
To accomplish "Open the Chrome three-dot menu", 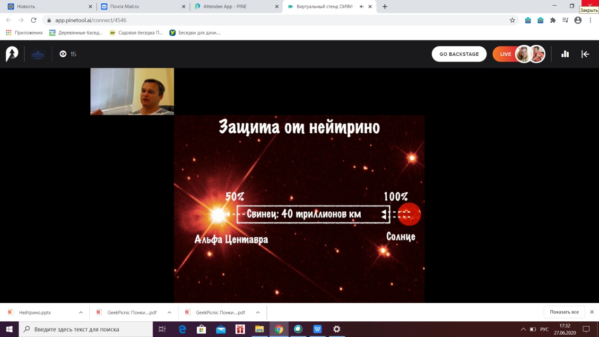I will 590,20.
